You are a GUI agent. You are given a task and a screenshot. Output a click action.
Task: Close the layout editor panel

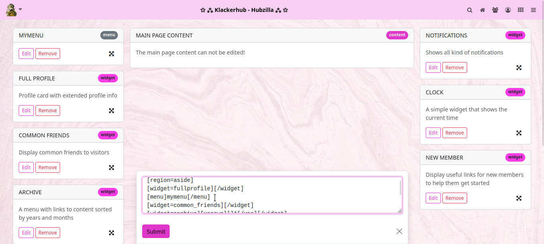(399, 231)
